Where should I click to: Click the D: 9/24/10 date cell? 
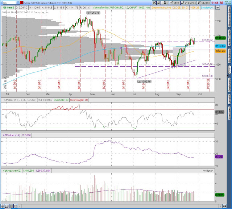click(22, 8)
